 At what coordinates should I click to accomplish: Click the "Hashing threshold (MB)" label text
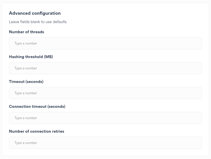click(31, 57)
